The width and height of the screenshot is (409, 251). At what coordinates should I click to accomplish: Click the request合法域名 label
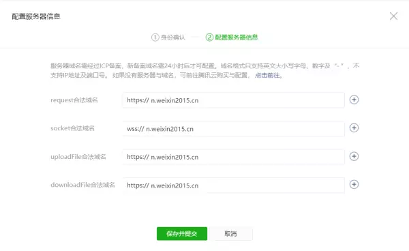tap(74, 100)
